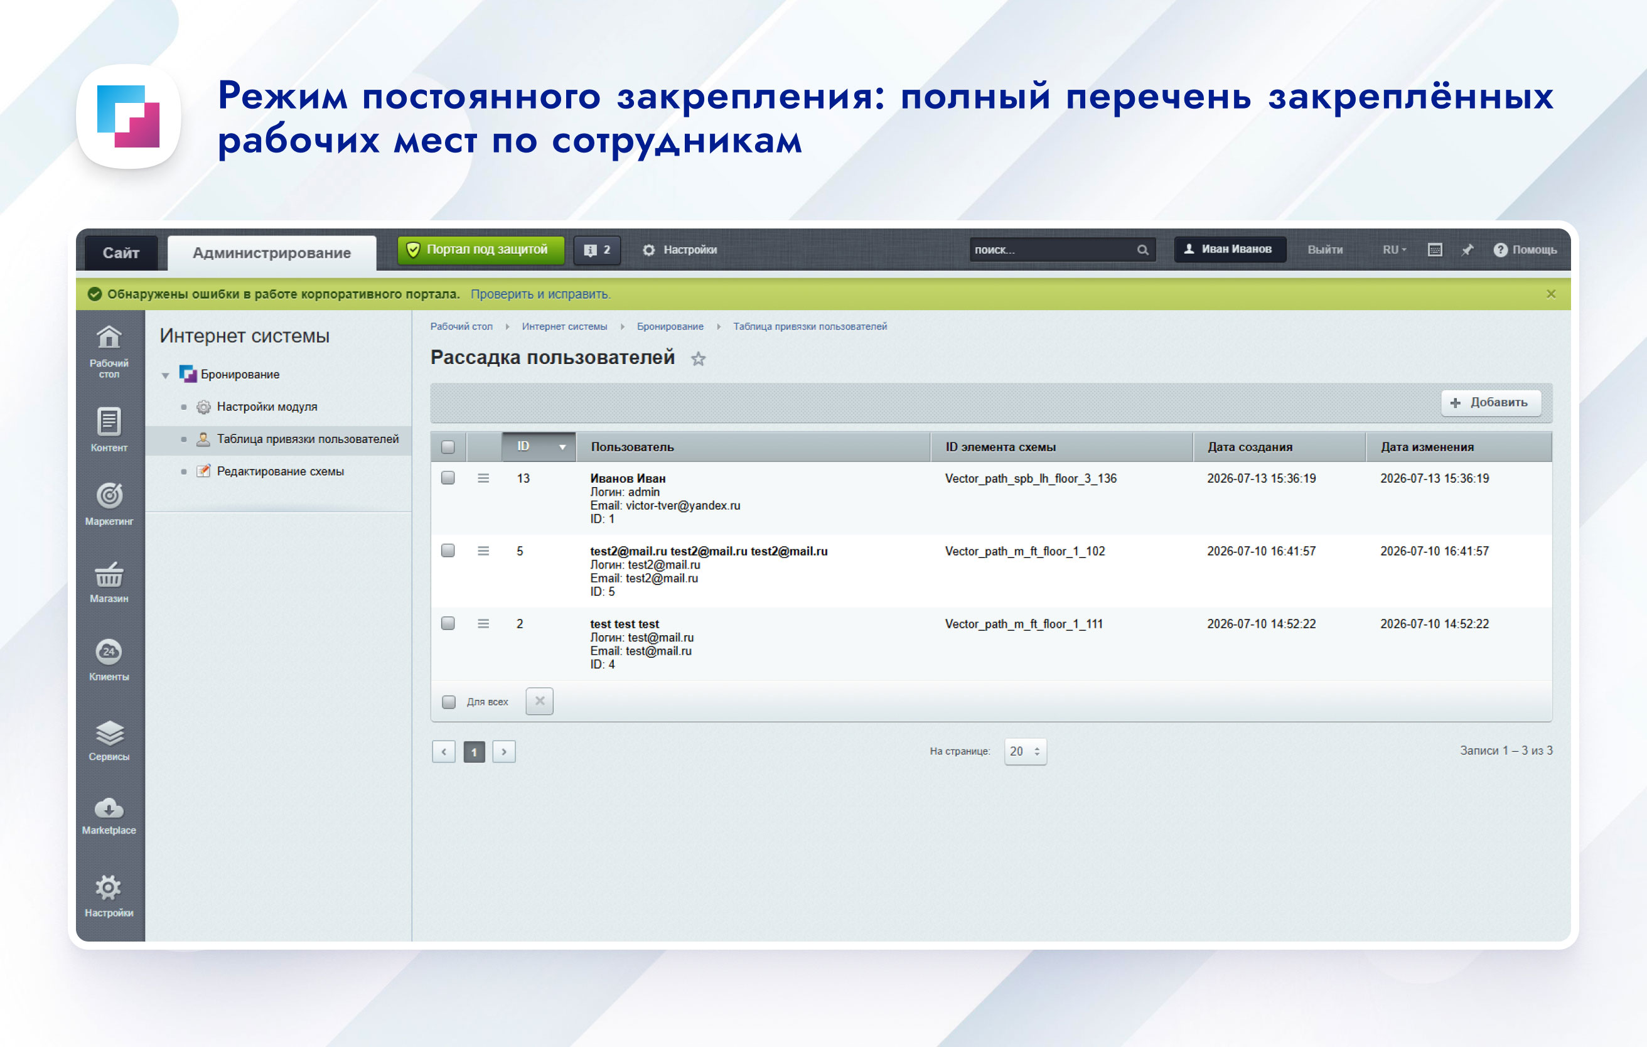Open the Маркетинг sidebar section

[109, 503]
